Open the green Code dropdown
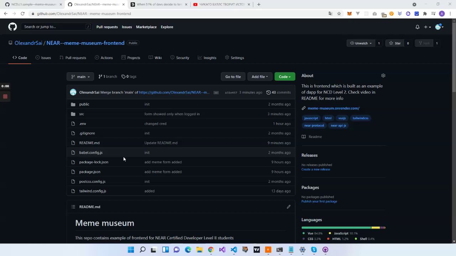 pyautogui.click(x=285, y=77)
